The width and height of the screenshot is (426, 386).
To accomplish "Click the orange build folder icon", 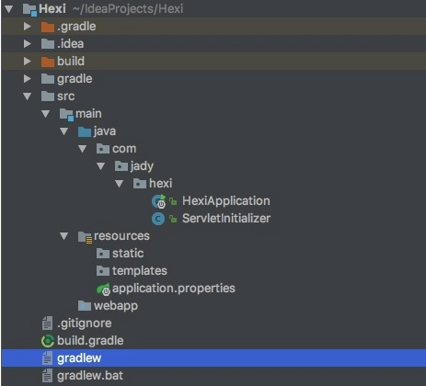I will click(x=48, y=62).
